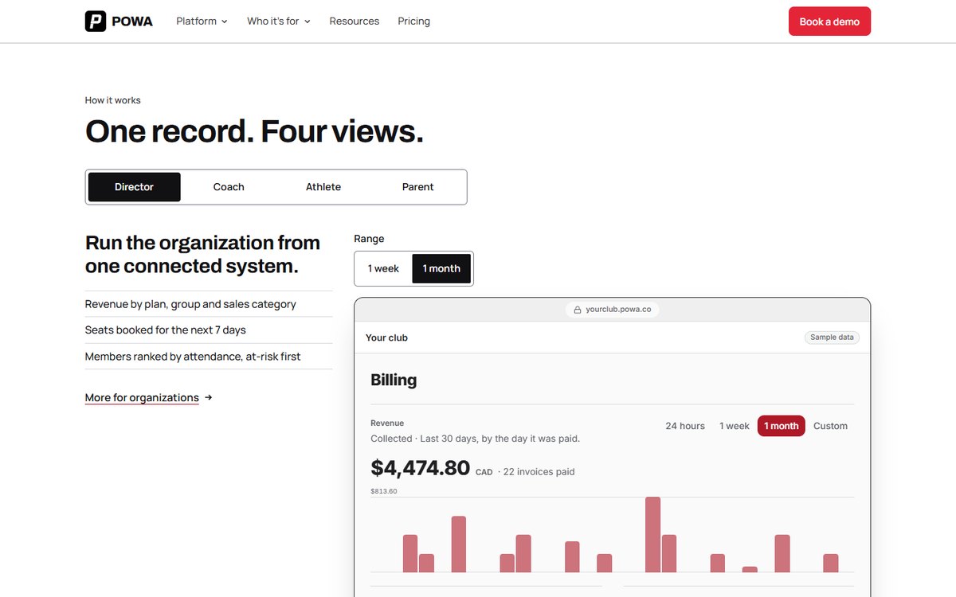Click the Billing heading
This screenshot has height=597, width=956.
(394, 380)
